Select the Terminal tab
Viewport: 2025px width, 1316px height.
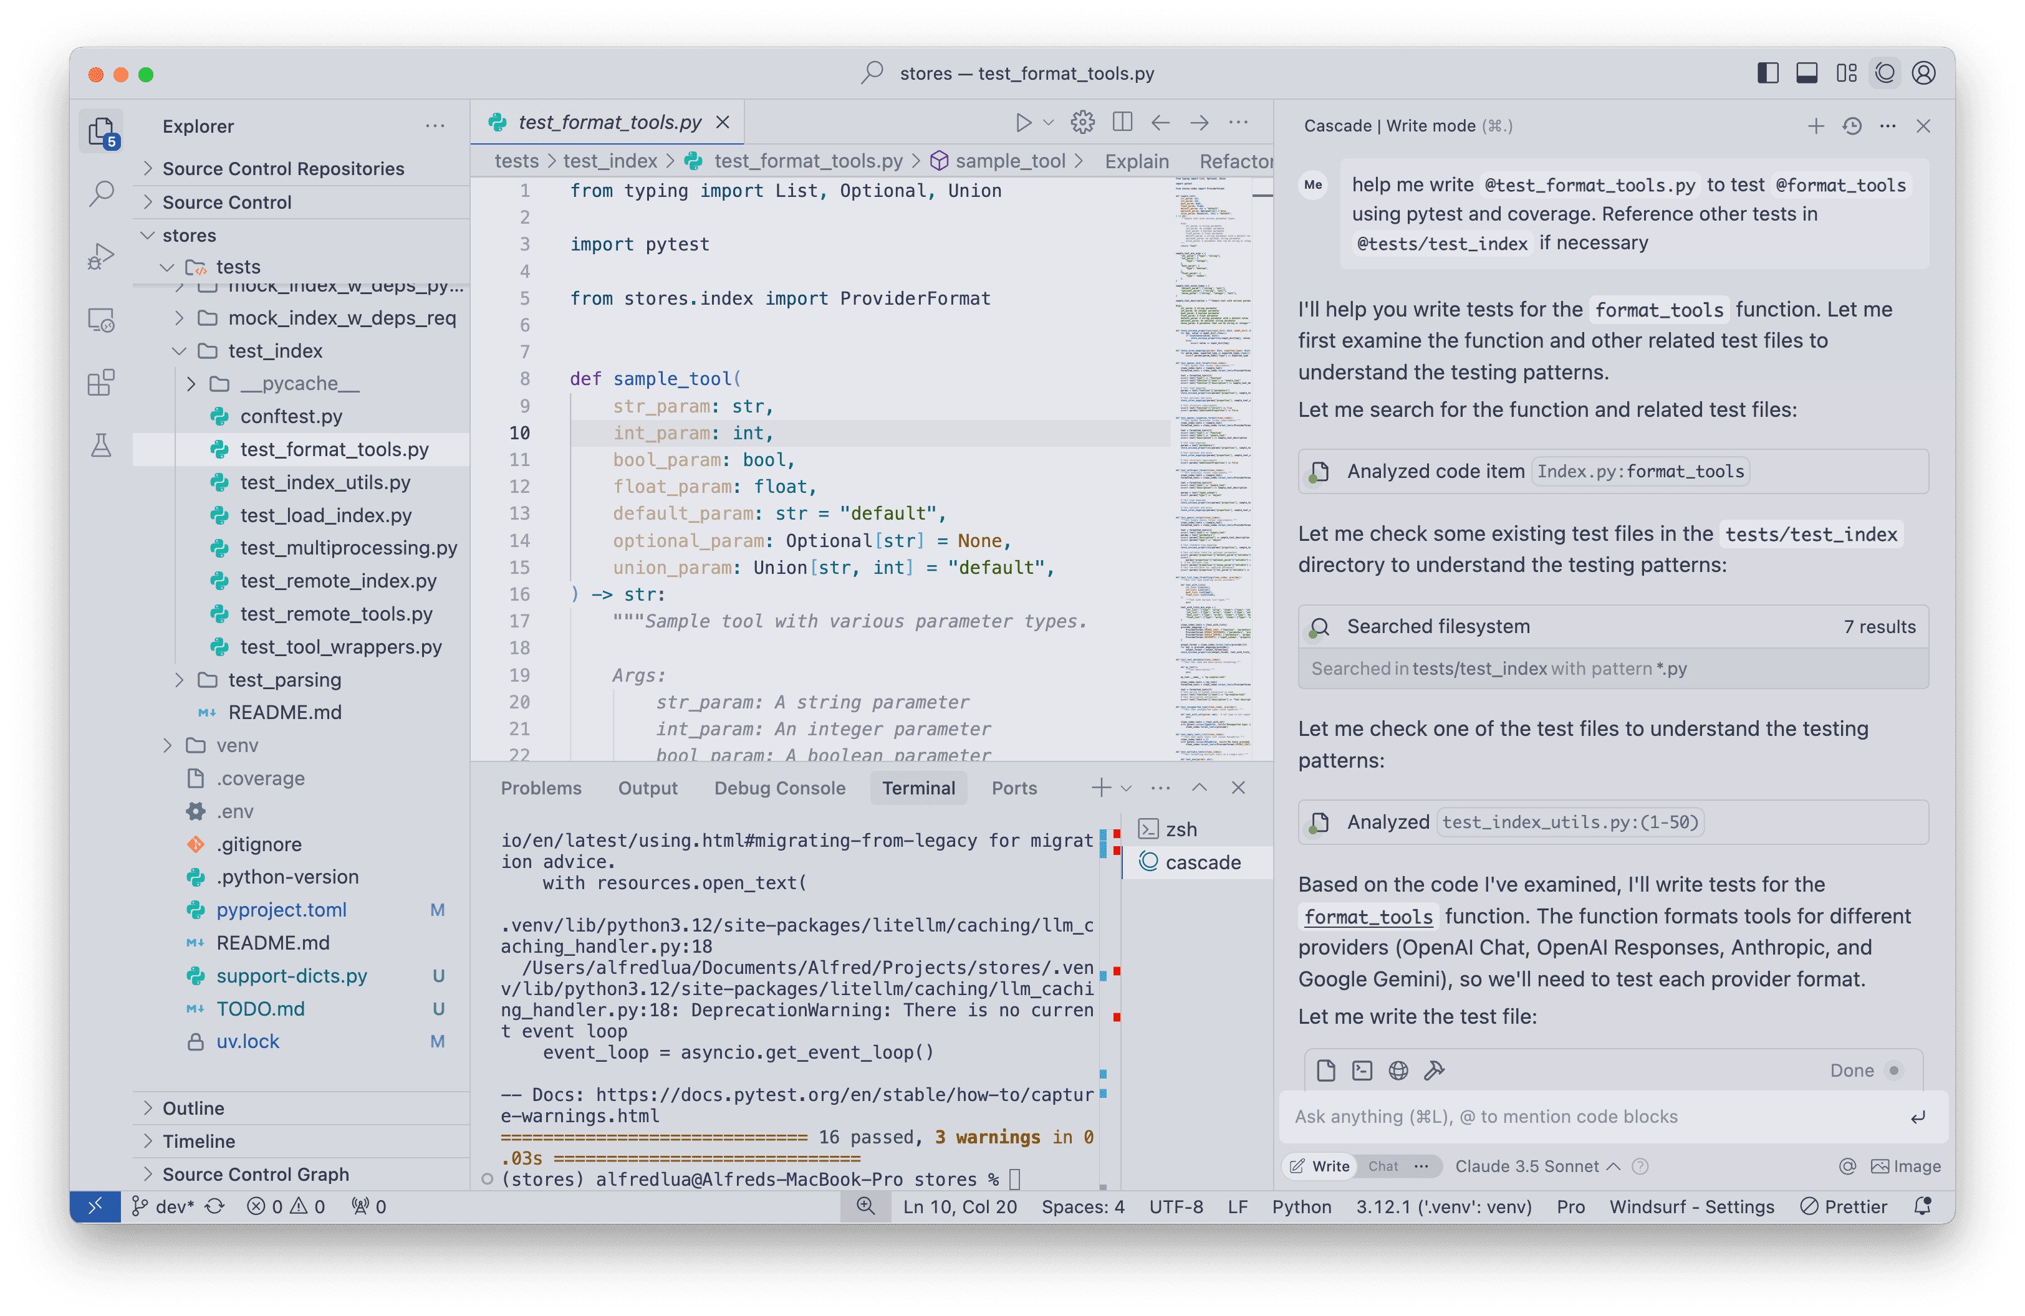tap(918, 788)
